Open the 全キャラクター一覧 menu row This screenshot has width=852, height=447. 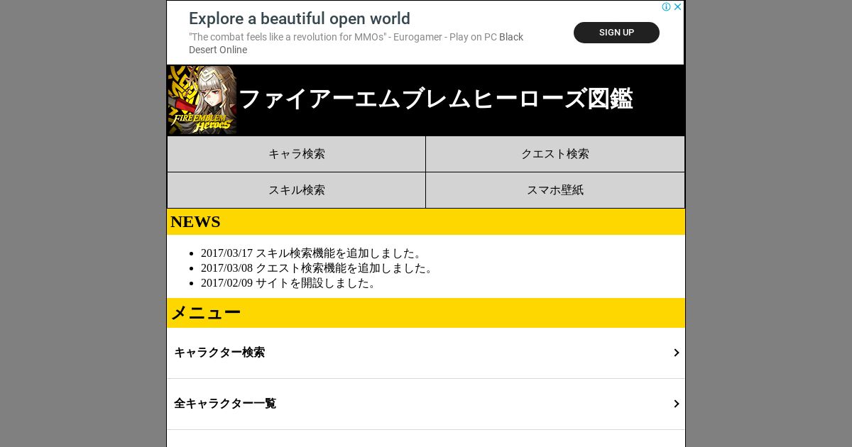[426, 404]
